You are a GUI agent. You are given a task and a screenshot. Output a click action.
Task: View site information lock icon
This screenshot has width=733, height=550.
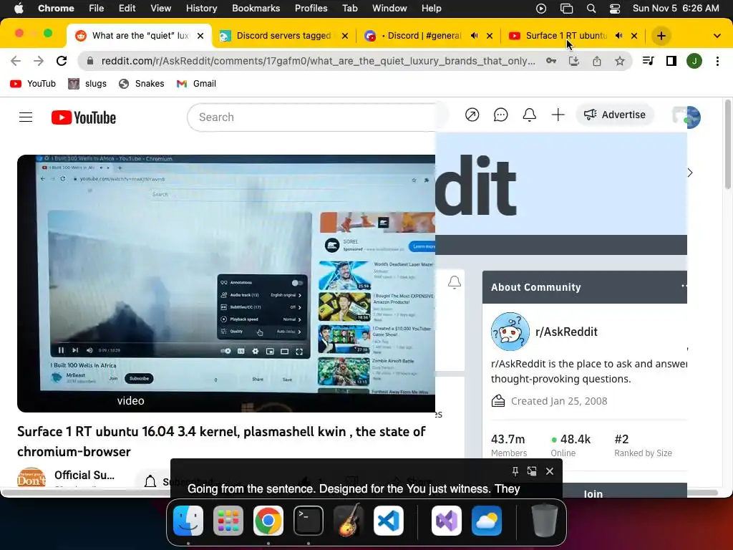pyautogui.click(x=90, y=61)
